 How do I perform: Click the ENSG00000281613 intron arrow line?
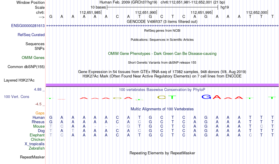tap(162, 26)
